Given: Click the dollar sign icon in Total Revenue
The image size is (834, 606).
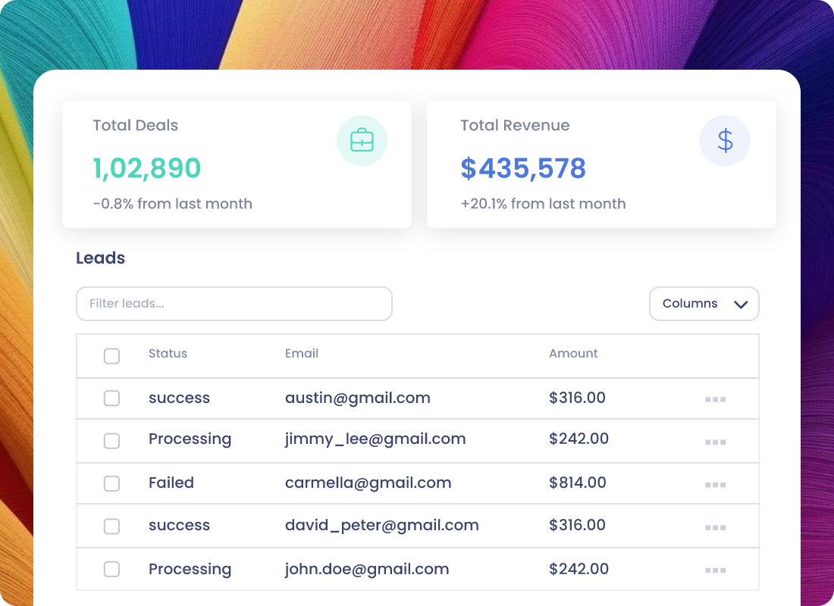Looking at the screenshot, I should tap(725, 141).
